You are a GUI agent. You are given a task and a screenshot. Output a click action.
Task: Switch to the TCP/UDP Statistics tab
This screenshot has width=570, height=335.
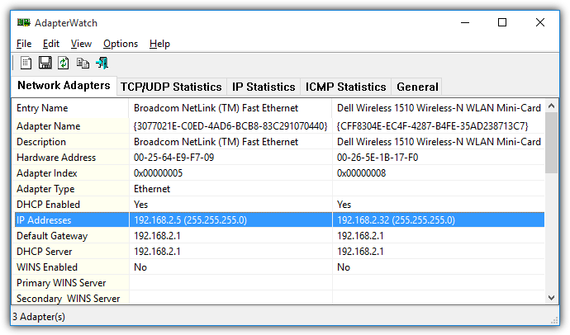coord(171,87)
